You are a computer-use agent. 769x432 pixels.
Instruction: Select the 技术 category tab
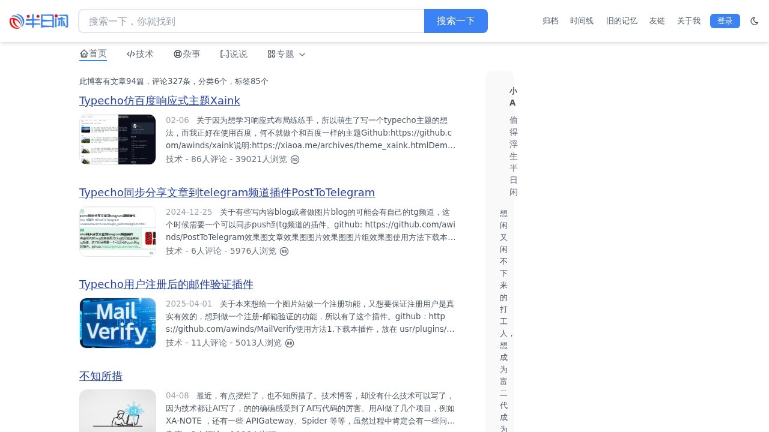tap(140, 54)
